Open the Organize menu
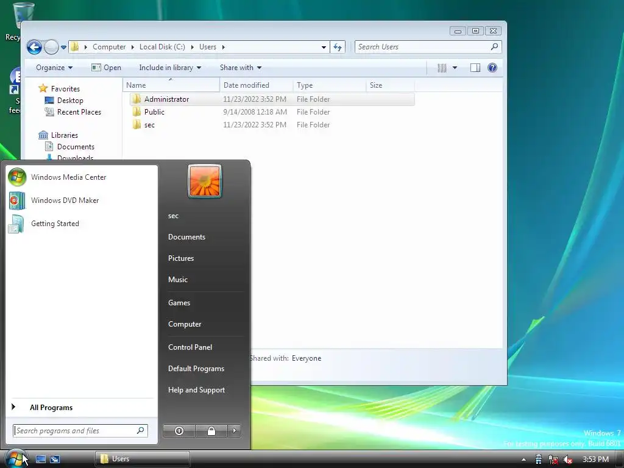Image resolution: width=624 pixels, height=468 pixels. (54, 68)
